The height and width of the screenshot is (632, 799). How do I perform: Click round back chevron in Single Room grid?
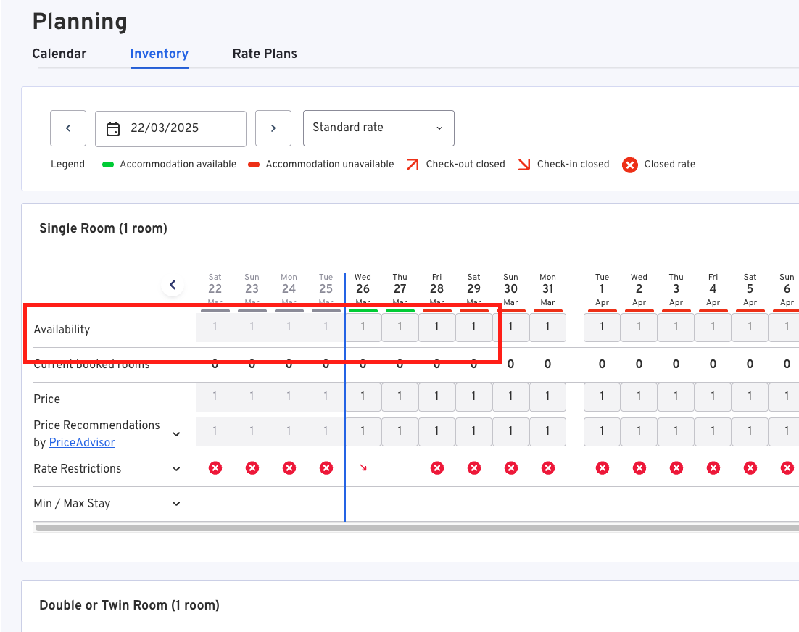tap(173, 285)
